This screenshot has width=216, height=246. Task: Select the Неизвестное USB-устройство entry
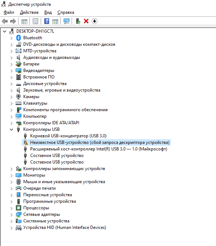96,142
